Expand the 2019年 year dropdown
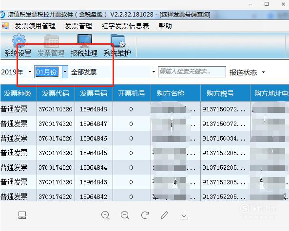Viewport: 289px width, 231px height. click(30, 71)
